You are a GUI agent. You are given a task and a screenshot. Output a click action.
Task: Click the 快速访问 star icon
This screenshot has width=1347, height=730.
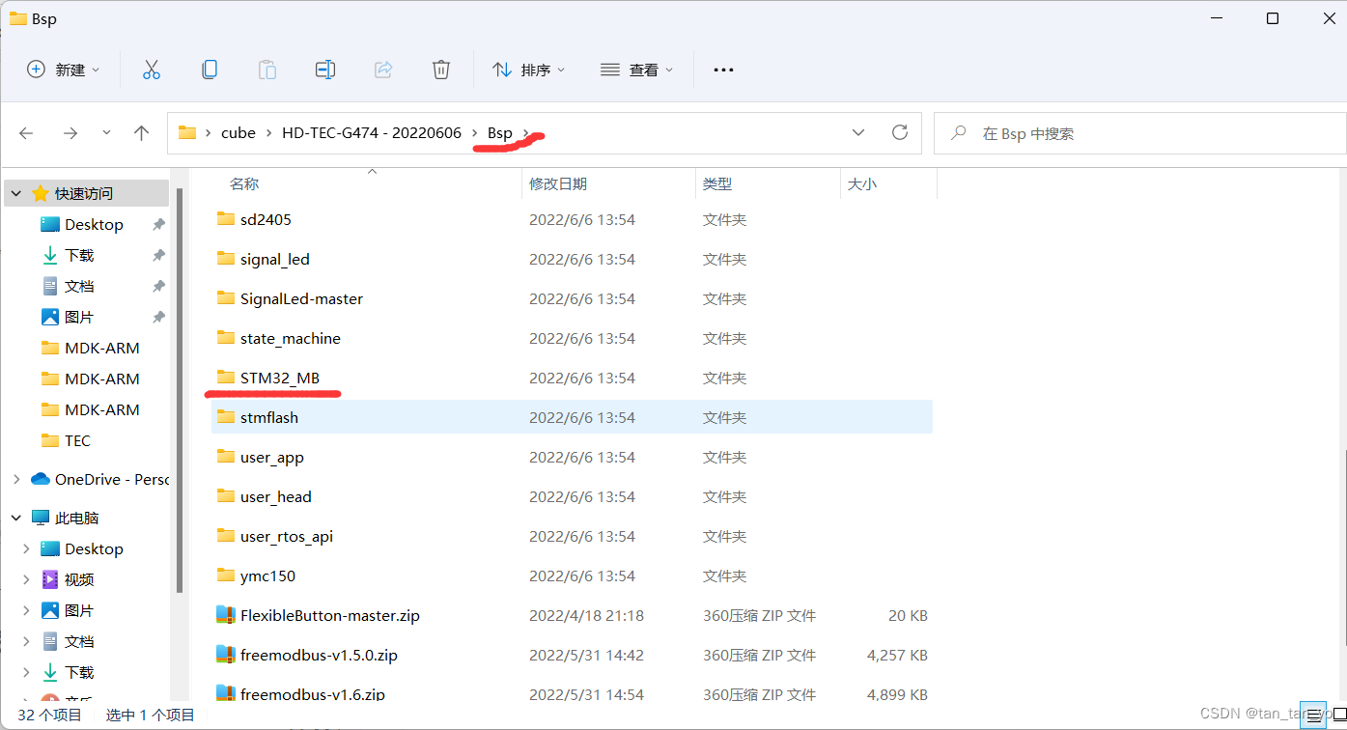[x=41, y=194]
